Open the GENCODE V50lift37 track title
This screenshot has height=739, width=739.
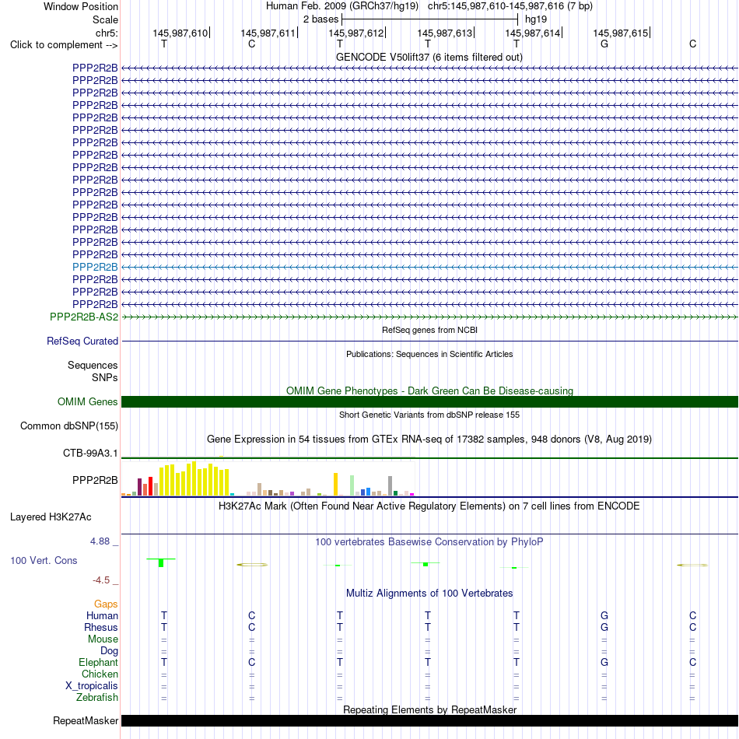(429, 57)
